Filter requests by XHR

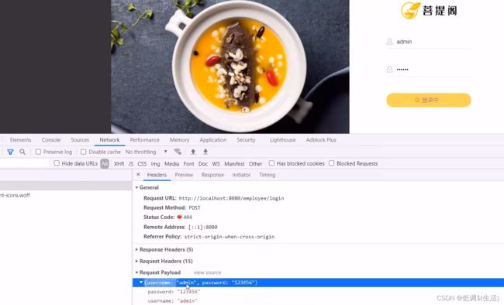pos(119,164)
